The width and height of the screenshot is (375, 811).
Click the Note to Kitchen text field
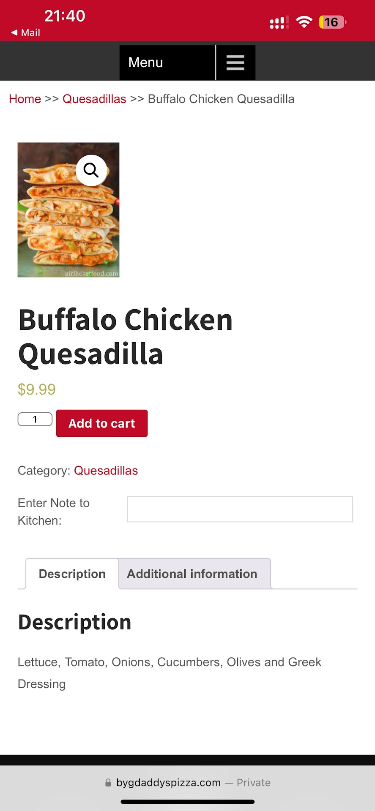tap(240, 509)
